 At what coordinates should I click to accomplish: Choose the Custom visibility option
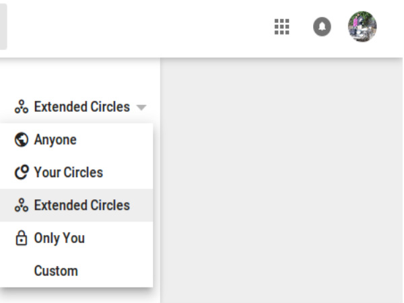point(56,271)
